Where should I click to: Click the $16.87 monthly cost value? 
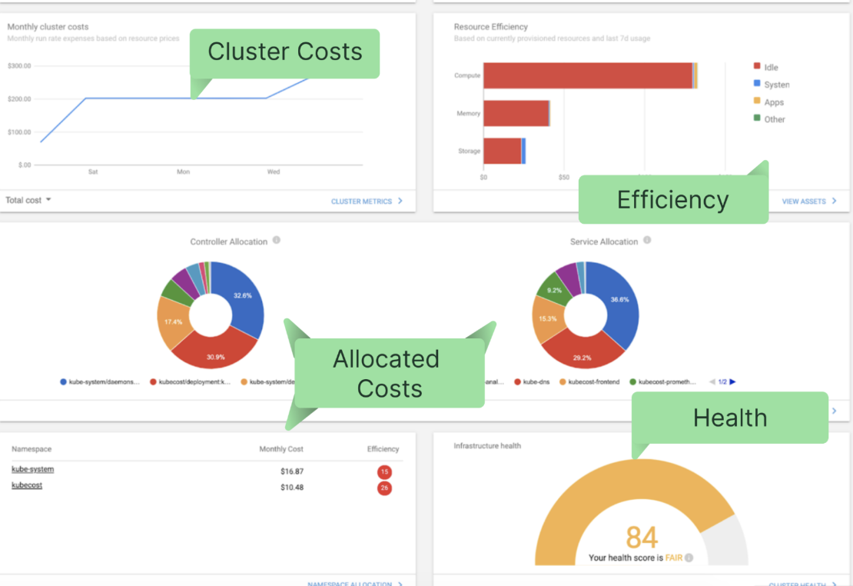tap(292, 471)
